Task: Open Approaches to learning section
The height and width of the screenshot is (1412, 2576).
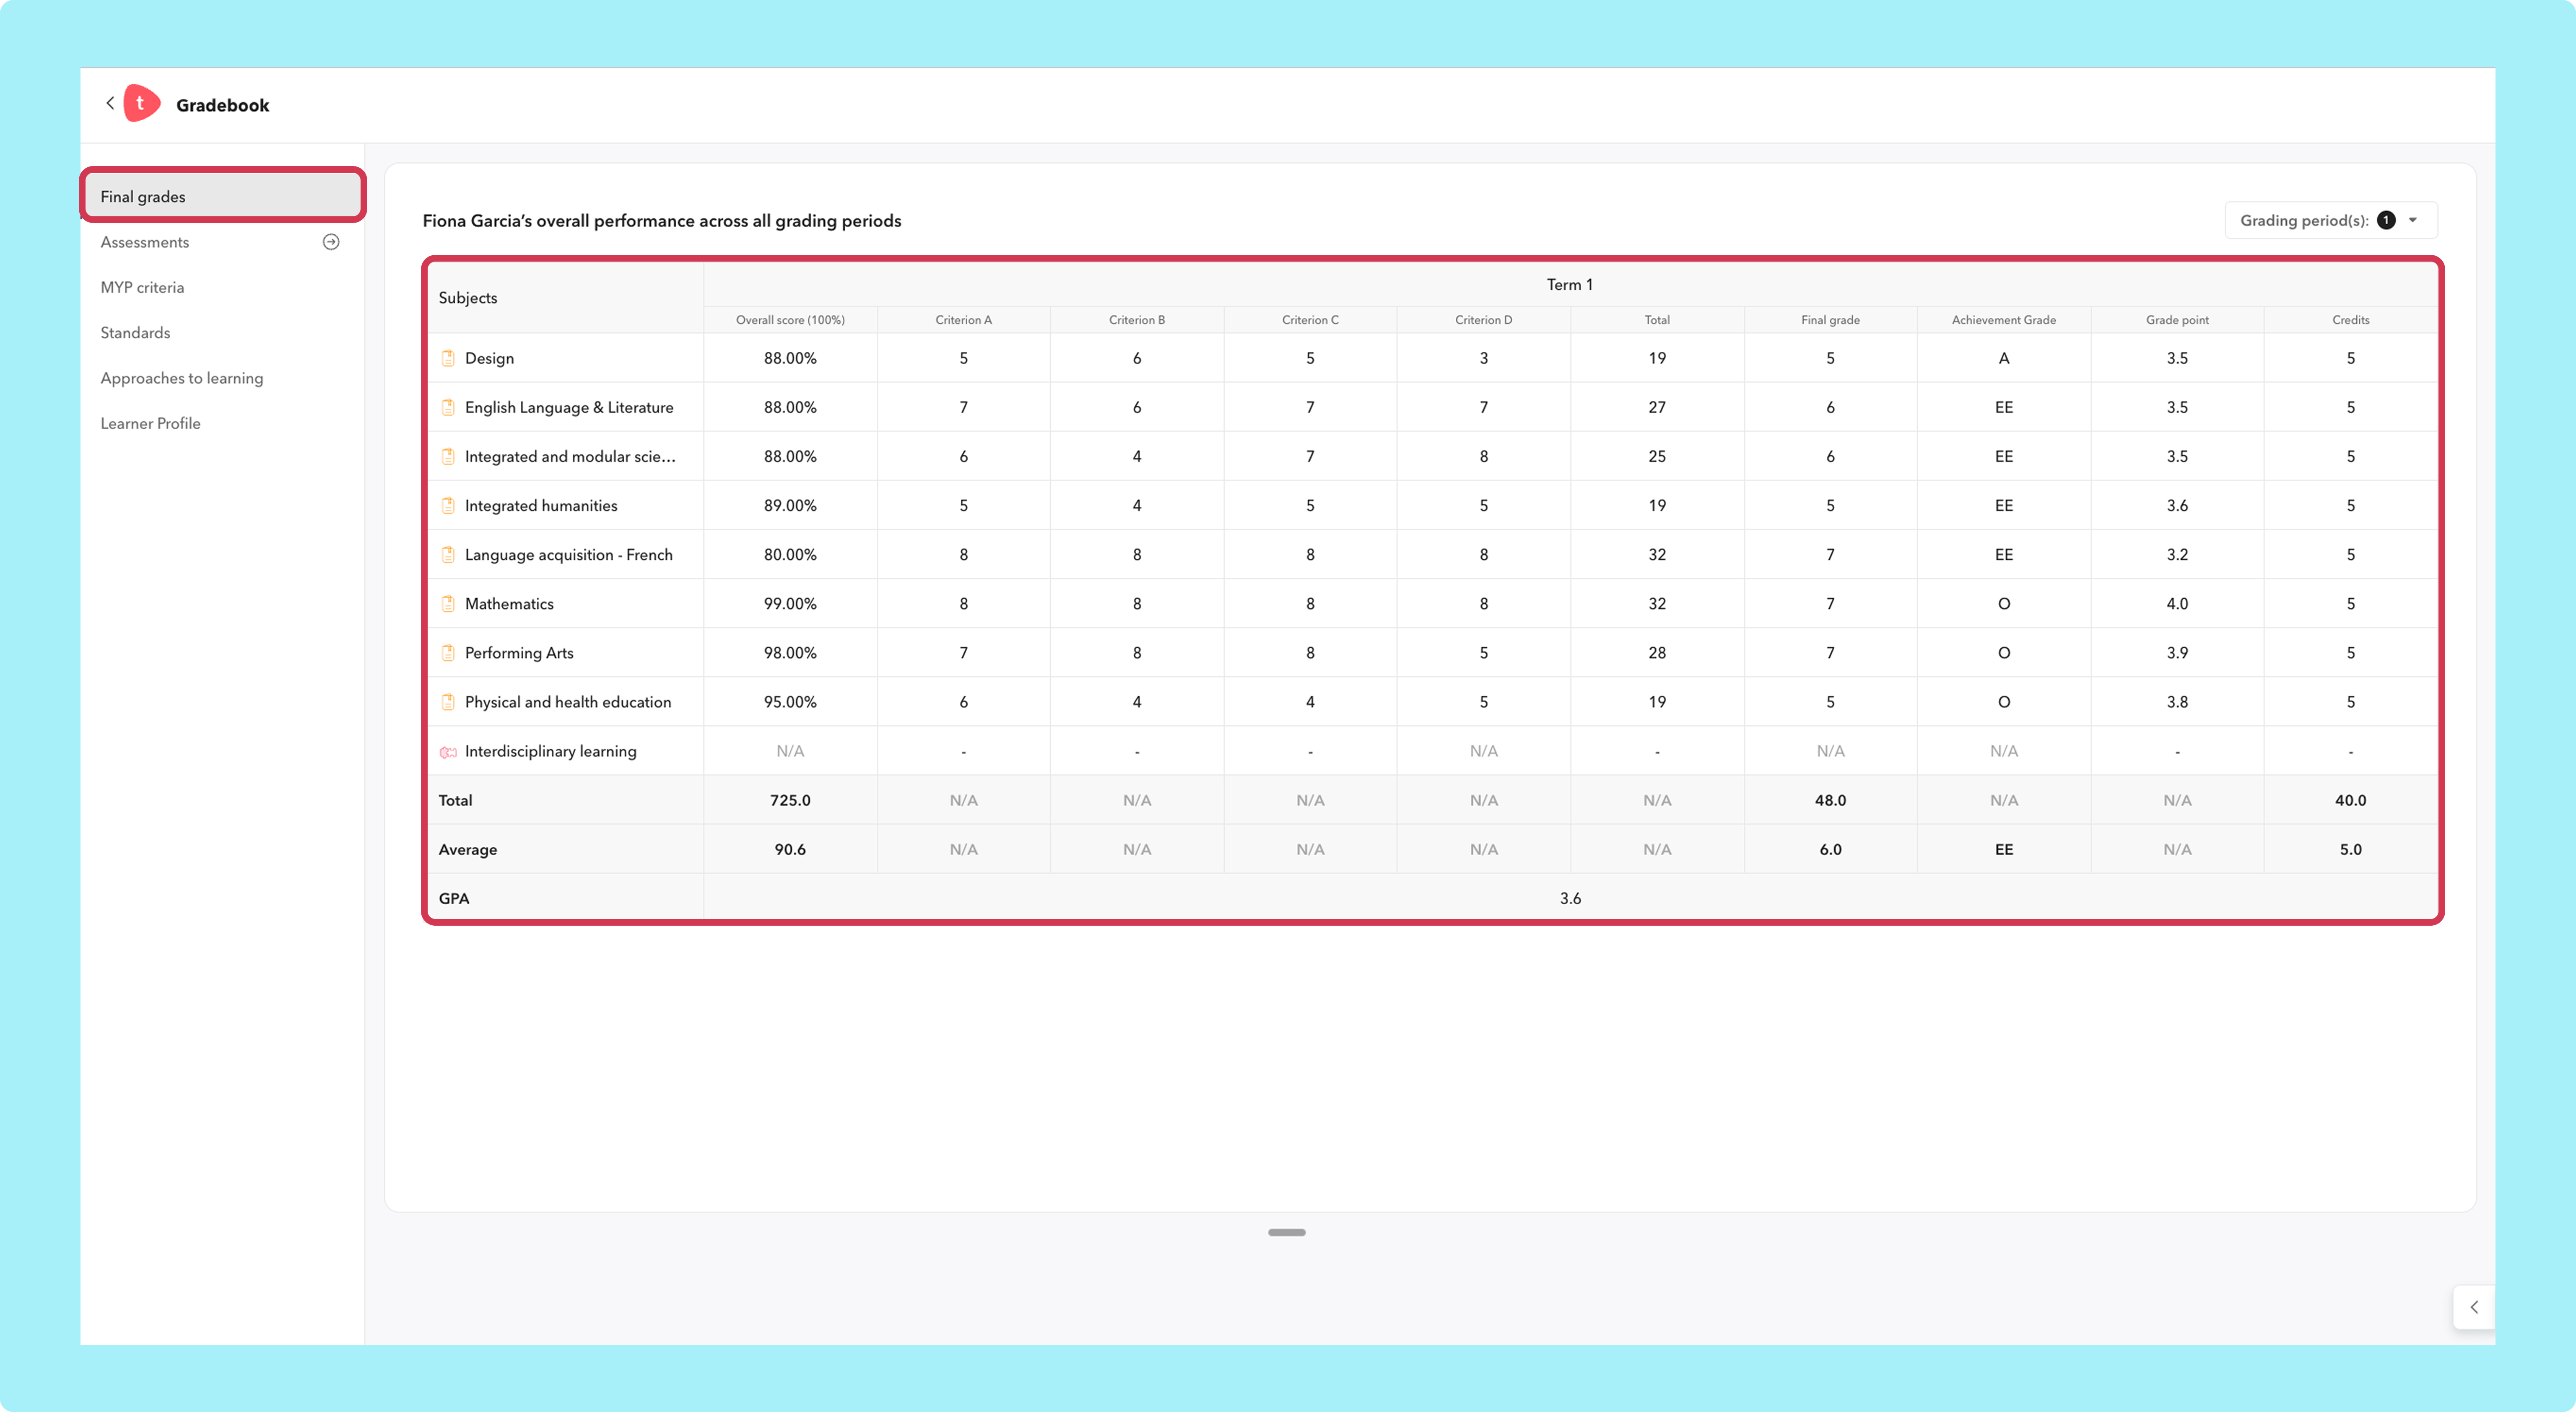Action: [182, 378]
